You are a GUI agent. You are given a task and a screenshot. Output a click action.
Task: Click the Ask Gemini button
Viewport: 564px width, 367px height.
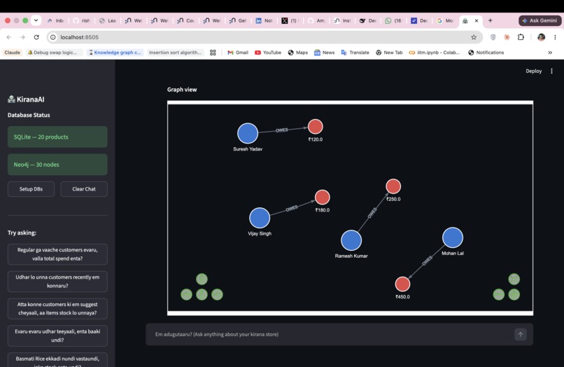(x=540, y=20)
